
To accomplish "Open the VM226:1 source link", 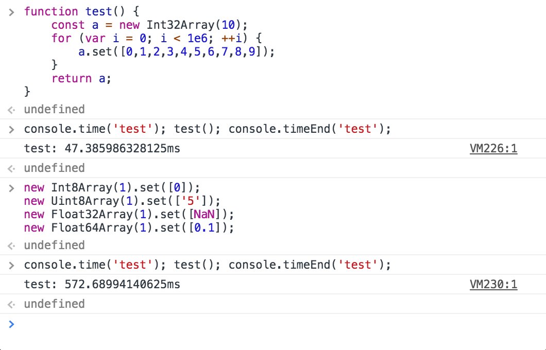I will coord(494,148).
